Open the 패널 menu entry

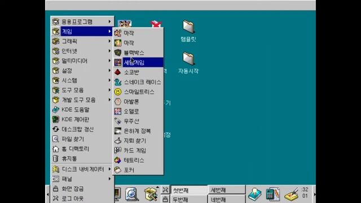82,179
